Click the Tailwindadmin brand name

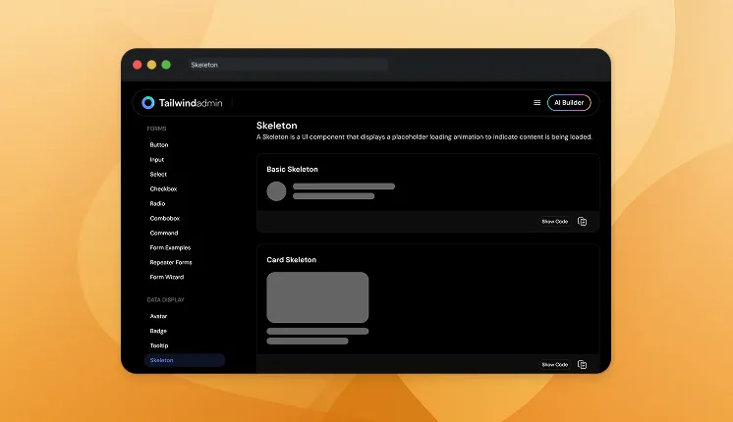click(x=191, y=103)
